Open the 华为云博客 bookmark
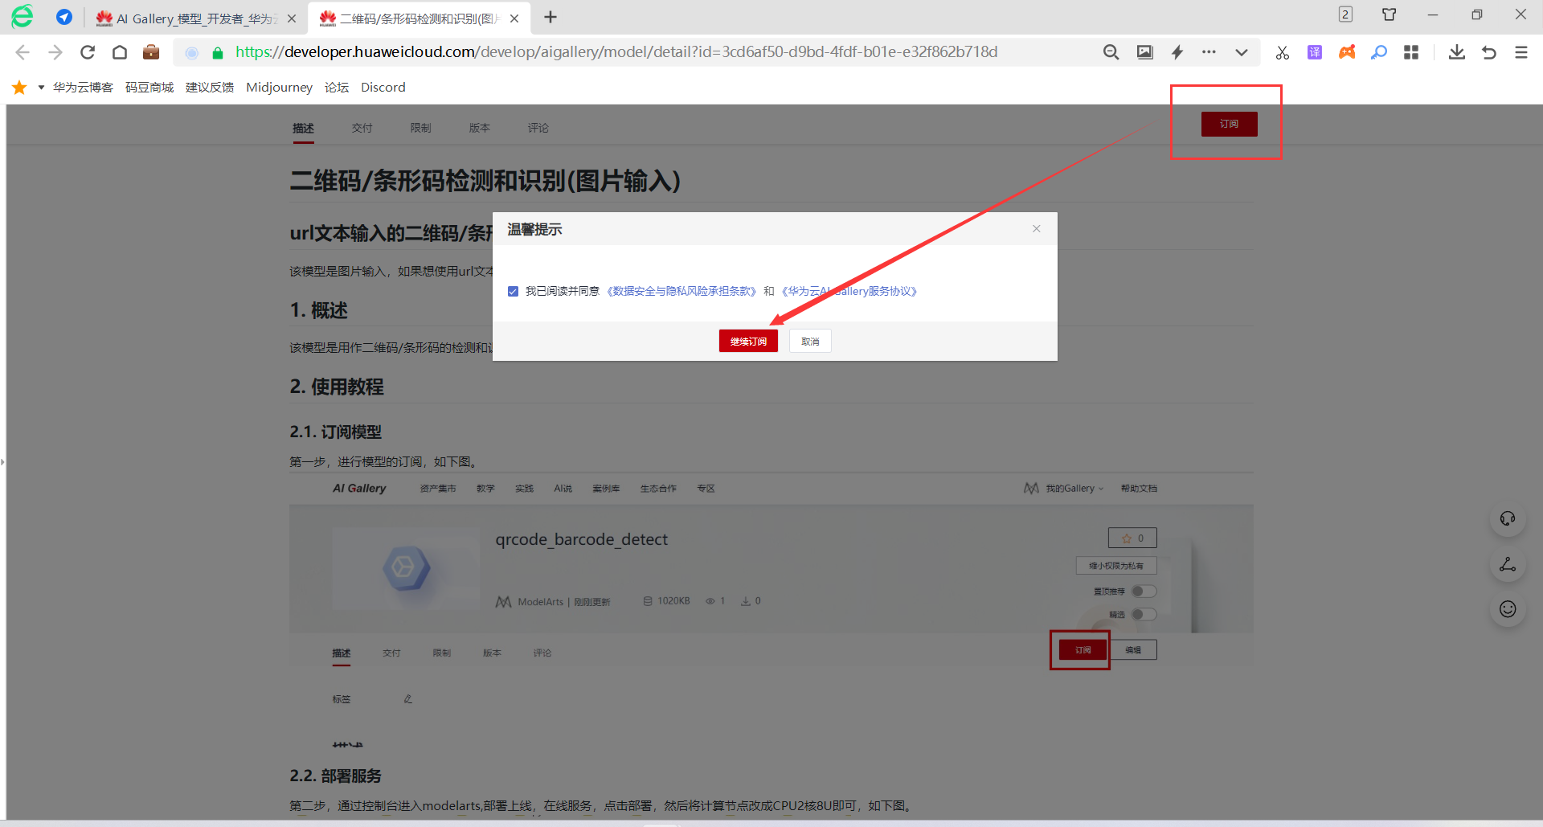Viewport: 1543px width, 827px height. point(83,87)
